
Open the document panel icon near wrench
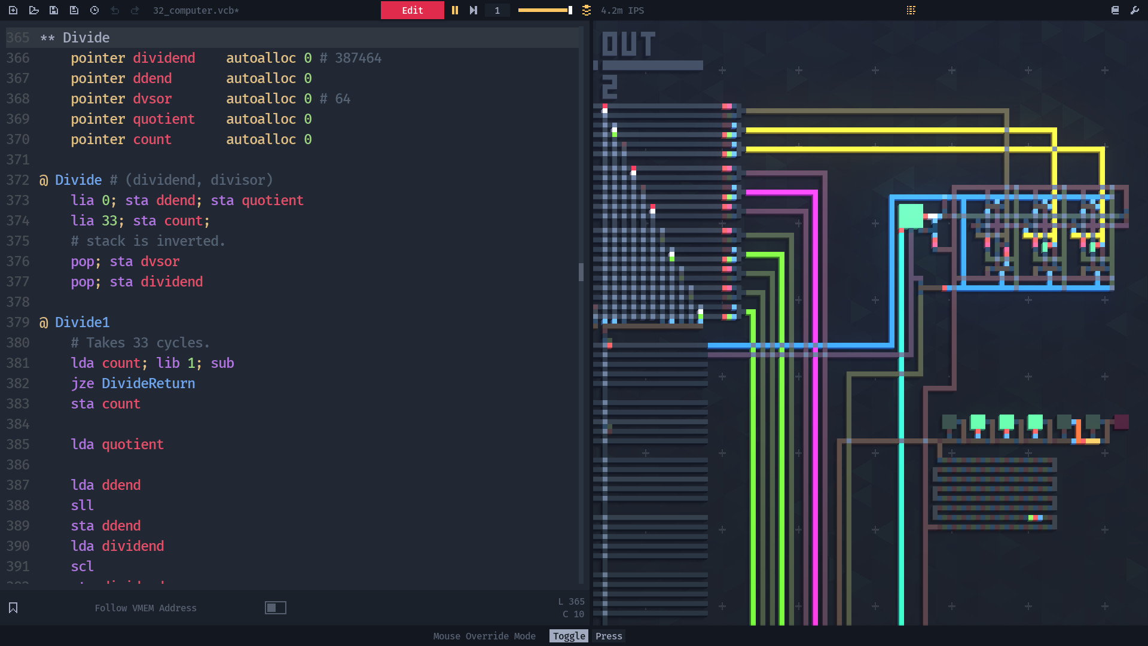[x=1115, y=10]
